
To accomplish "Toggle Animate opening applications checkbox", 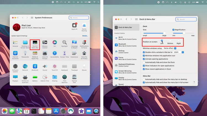I will point(144,59).
